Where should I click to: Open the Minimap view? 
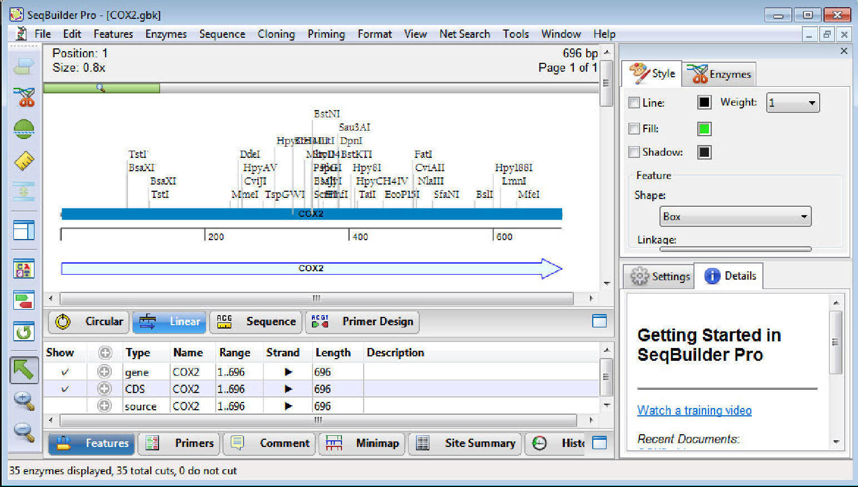pos(361,443)
